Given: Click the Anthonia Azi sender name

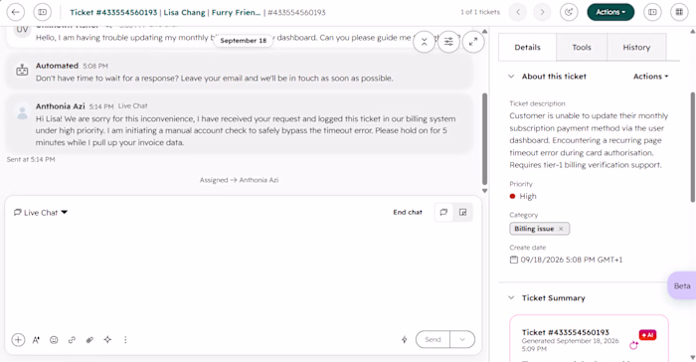Looking at the screenshot, I should (61, 106).
